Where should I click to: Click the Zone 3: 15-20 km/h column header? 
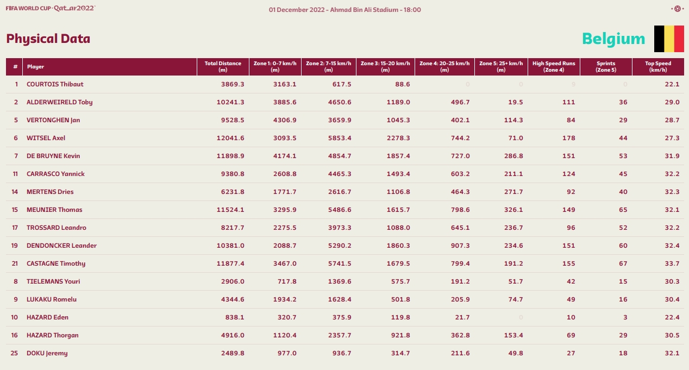click(x=385, y=67)
